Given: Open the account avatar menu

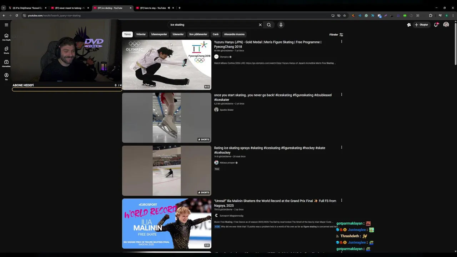Looking at the screenshot, I should point(446,25).
